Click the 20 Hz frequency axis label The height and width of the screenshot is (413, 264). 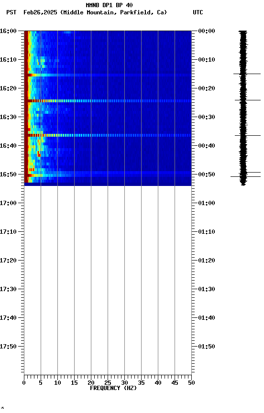[91, 383]
